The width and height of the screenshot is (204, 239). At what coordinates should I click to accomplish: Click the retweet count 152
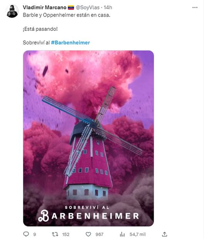[x=65, y=234]
